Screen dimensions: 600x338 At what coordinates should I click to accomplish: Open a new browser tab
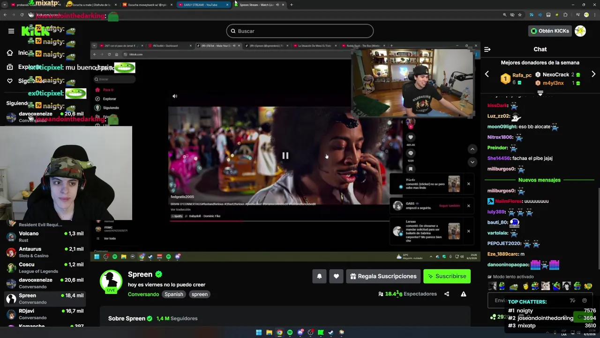tap(292, 5)
